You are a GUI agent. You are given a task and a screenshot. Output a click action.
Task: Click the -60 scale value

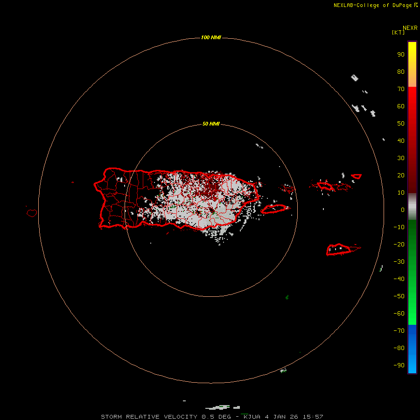(399, 314)
